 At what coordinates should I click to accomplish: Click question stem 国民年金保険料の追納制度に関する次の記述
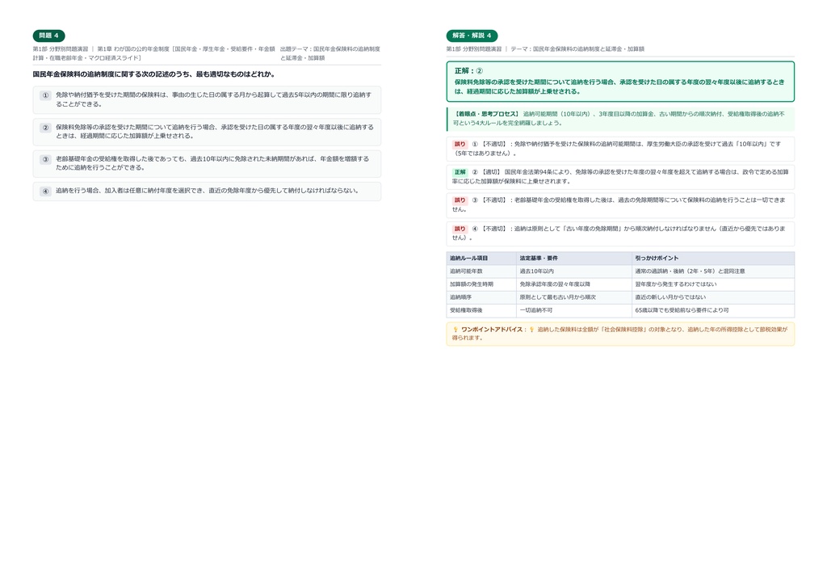[153, 74]
